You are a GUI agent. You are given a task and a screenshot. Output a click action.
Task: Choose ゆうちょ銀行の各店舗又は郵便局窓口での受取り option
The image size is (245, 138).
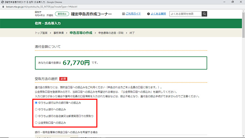pos(36,116)
